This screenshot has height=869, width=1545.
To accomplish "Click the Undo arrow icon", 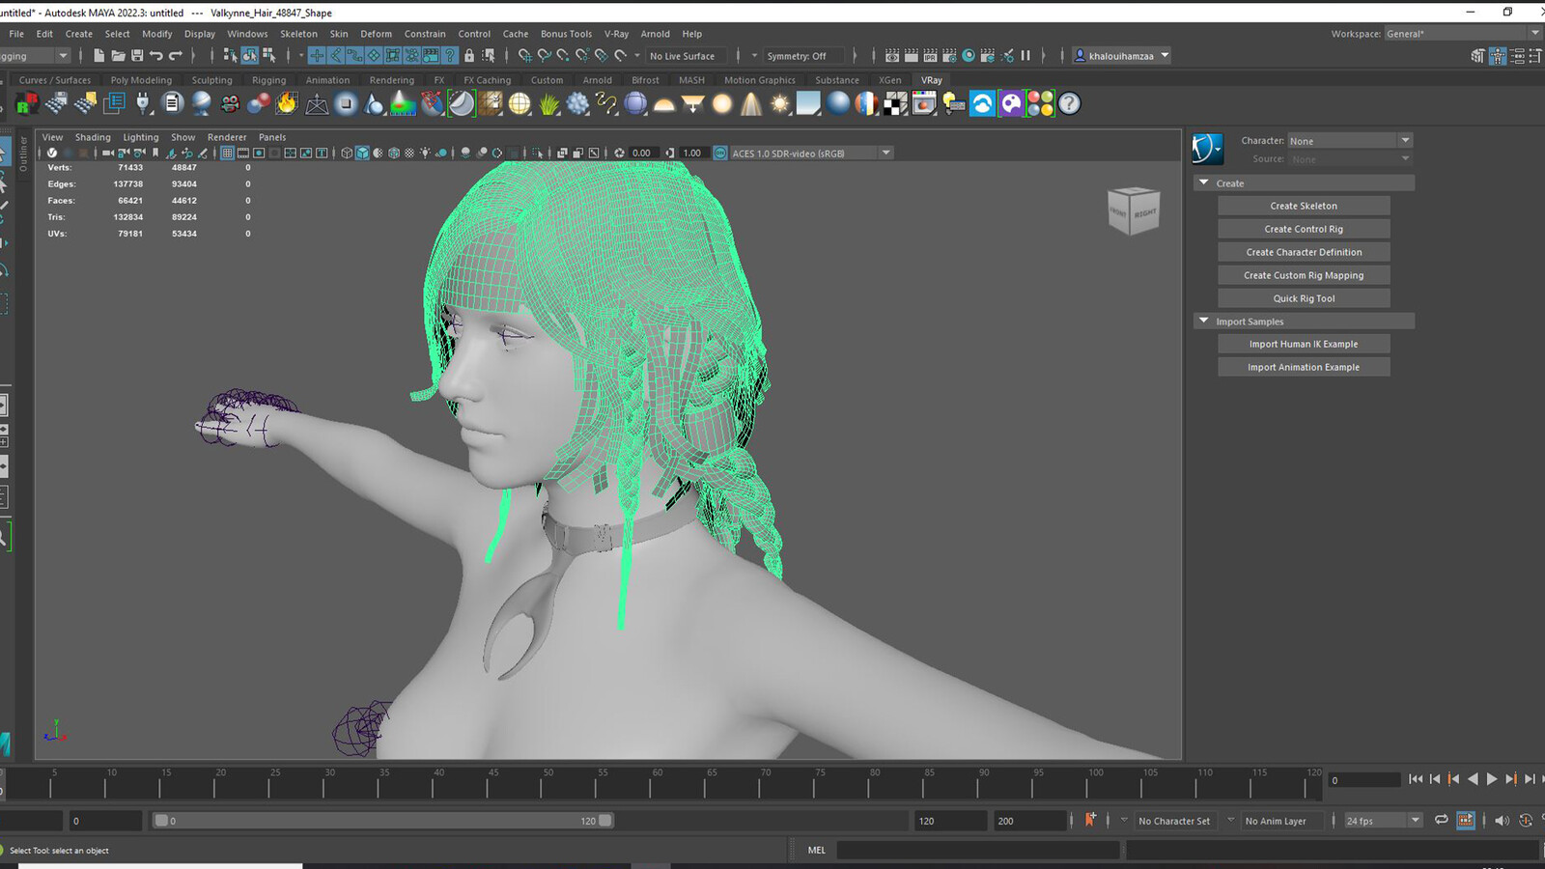I will coord(156,56).
